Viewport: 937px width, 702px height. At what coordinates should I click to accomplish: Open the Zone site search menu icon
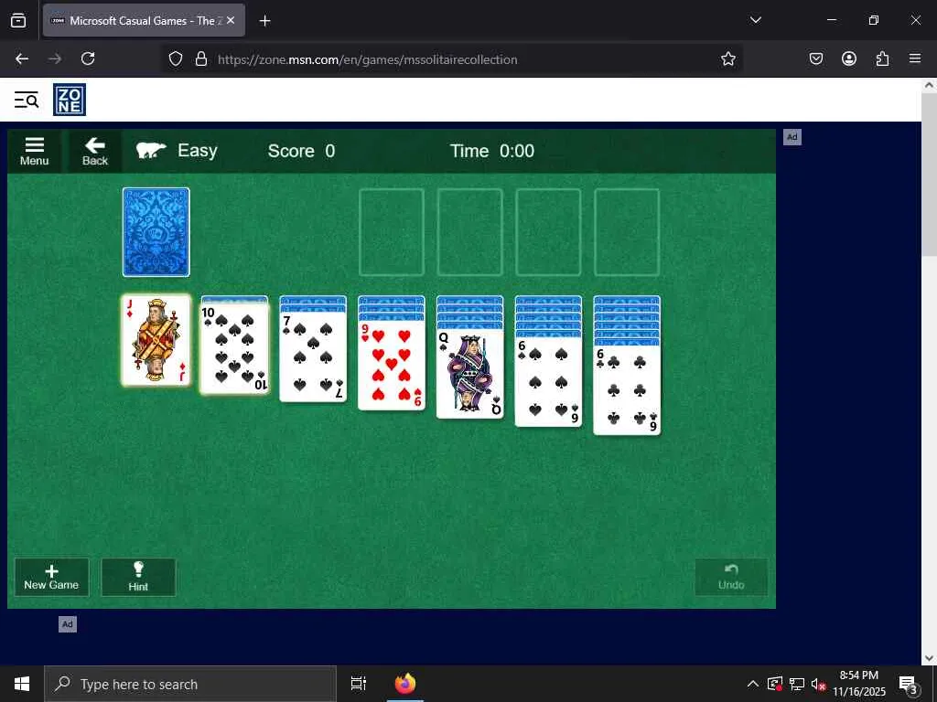click(x=27, y=100)
